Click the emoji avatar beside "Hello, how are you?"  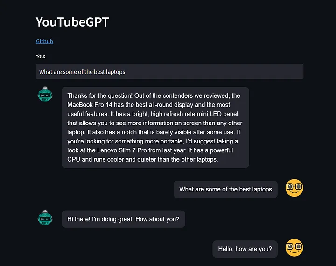tap(294, 248)
